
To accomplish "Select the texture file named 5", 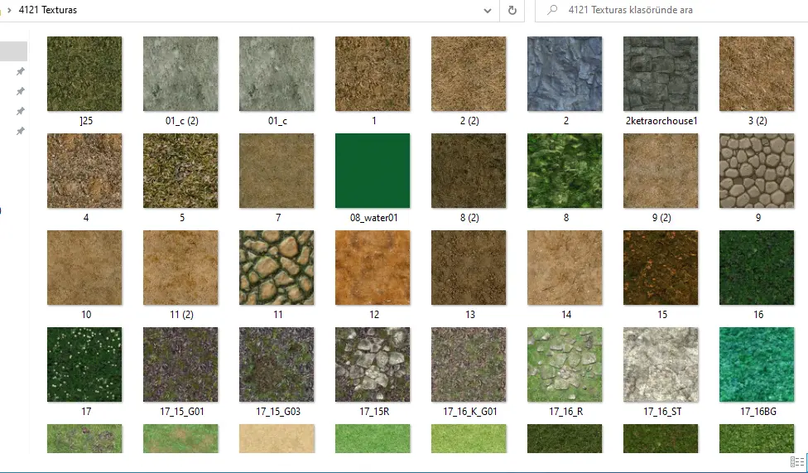I will pos(180,171).
